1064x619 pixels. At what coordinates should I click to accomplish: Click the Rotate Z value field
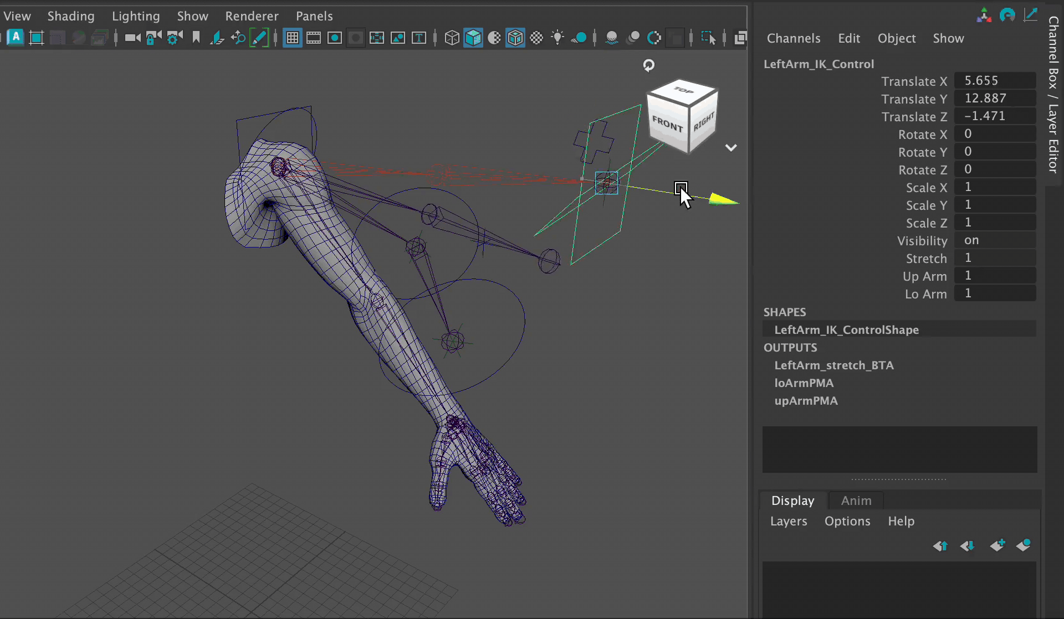pyautogui.click(x=995, y=169)
